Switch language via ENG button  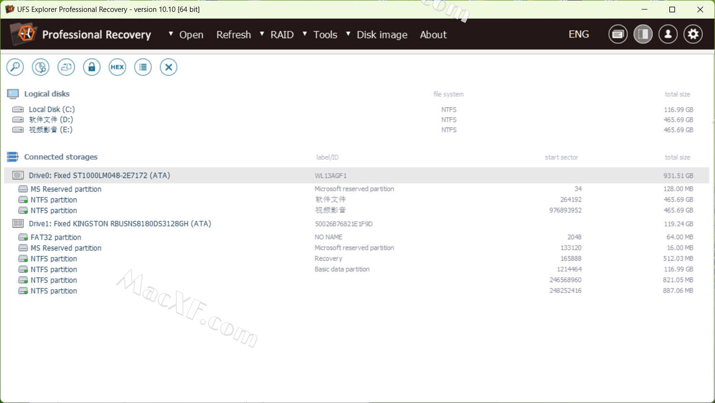(578, 34)
